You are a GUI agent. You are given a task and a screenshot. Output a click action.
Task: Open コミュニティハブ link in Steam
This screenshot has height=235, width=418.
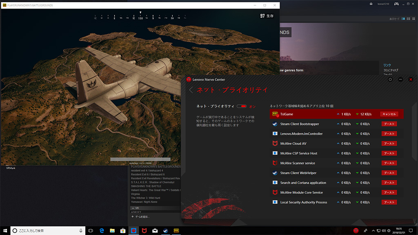tap(391, 70)
